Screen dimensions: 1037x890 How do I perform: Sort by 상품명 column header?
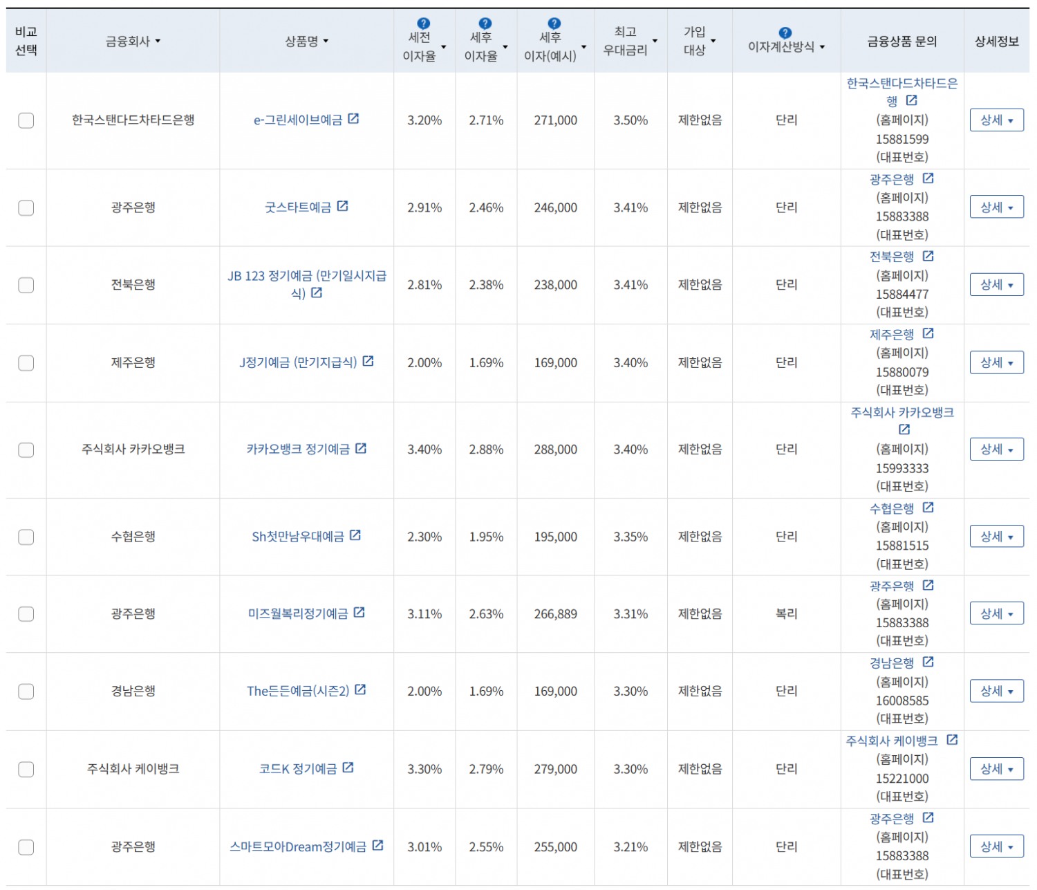click(x=307, y=41)
